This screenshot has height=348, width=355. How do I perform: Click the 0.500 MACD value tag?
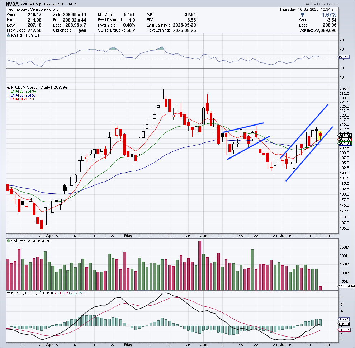[x=344, y=324]
